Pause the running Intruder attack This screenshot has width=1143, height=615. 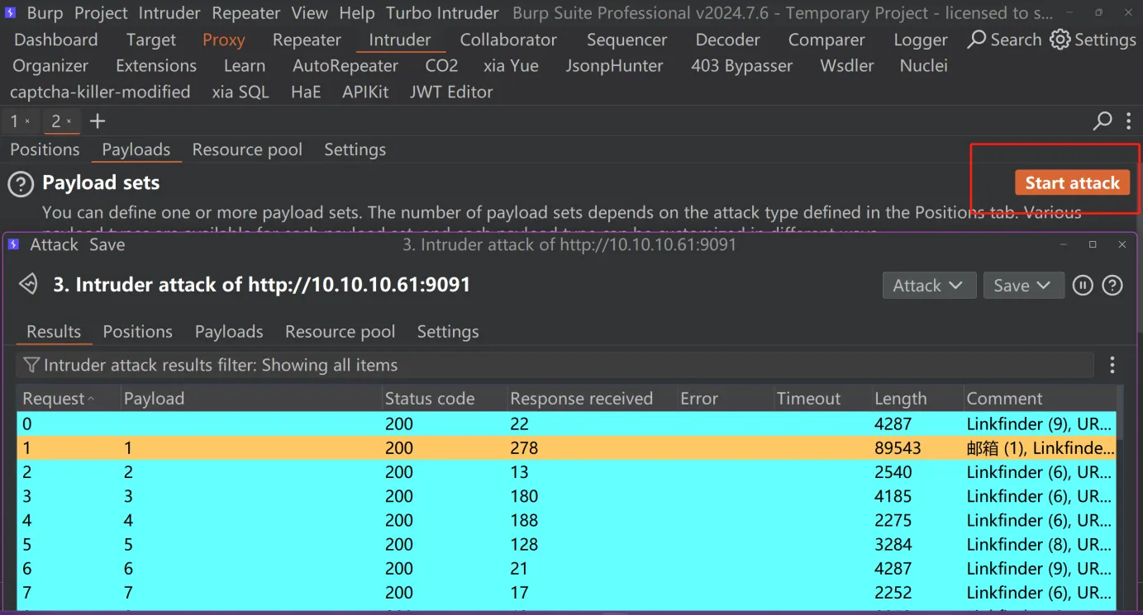click(x=1083, y=286)
